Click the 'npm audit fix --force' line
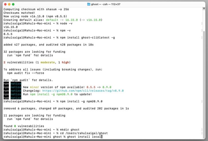 (26, 73)
